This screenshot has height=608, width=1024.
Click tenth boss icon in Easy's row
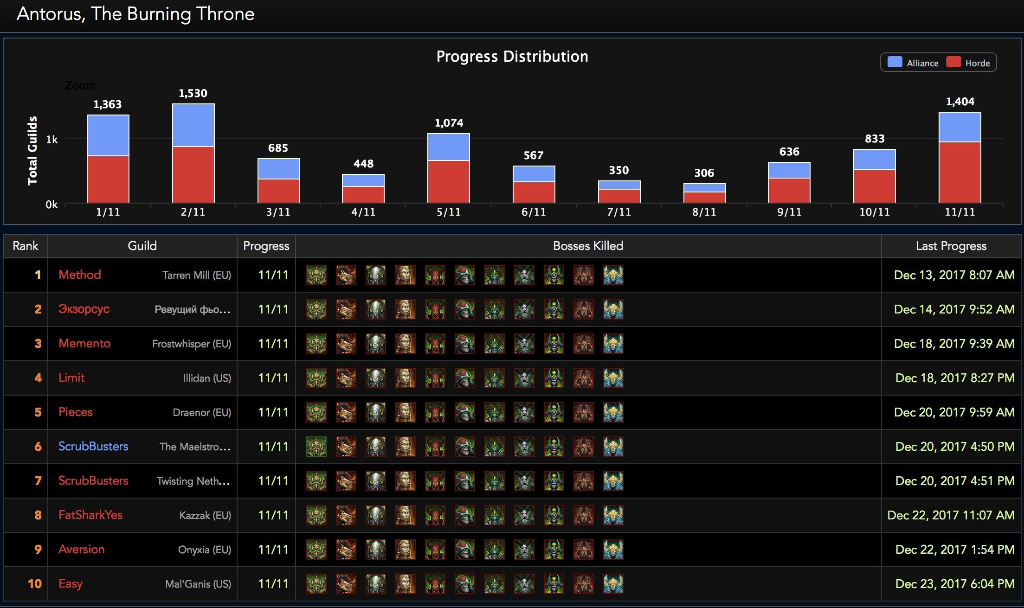tap(583, 584)
